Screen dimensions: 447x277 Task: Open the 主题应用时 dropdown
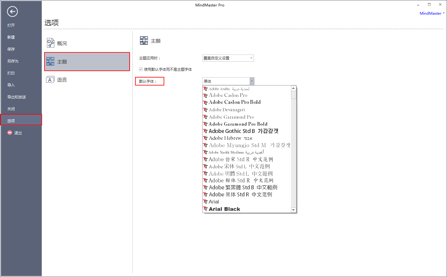tap(228, 58)
